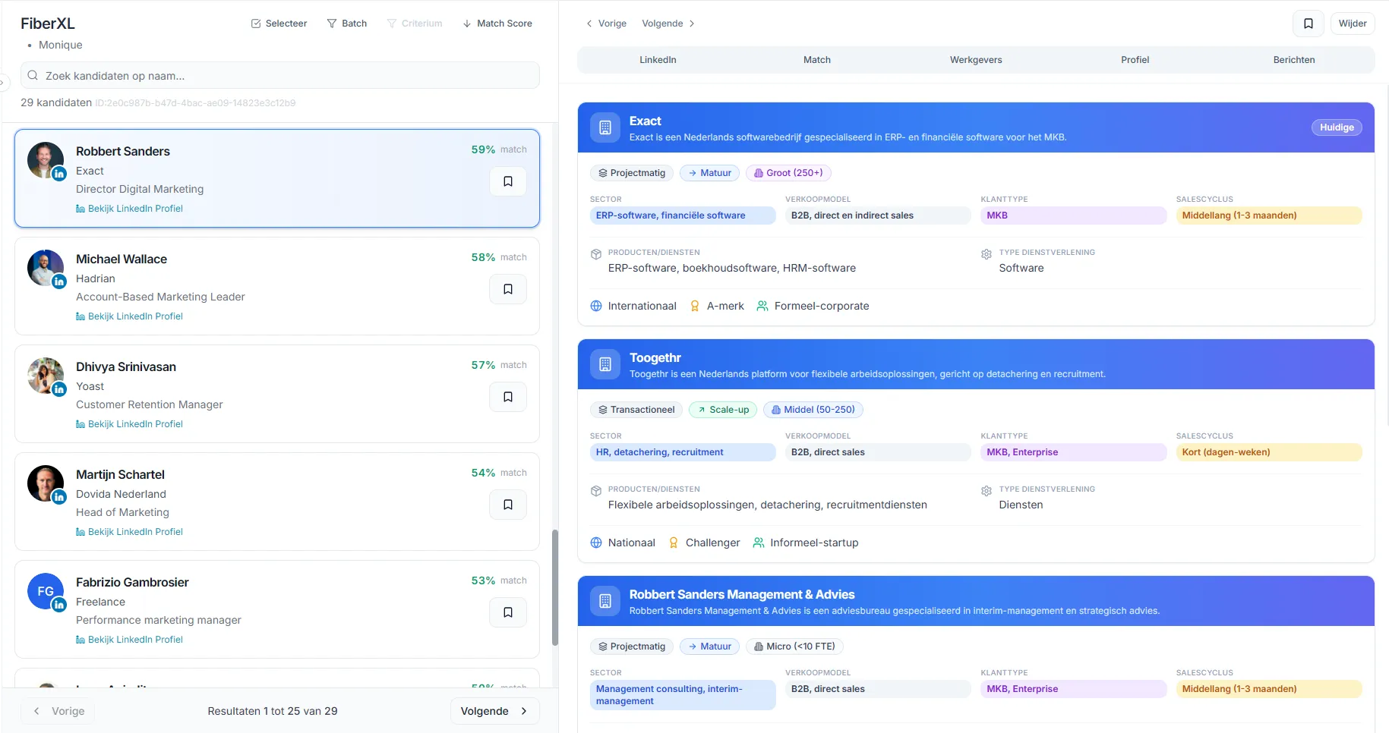
Task: Open the Batch filter
Action: [347, 24]
